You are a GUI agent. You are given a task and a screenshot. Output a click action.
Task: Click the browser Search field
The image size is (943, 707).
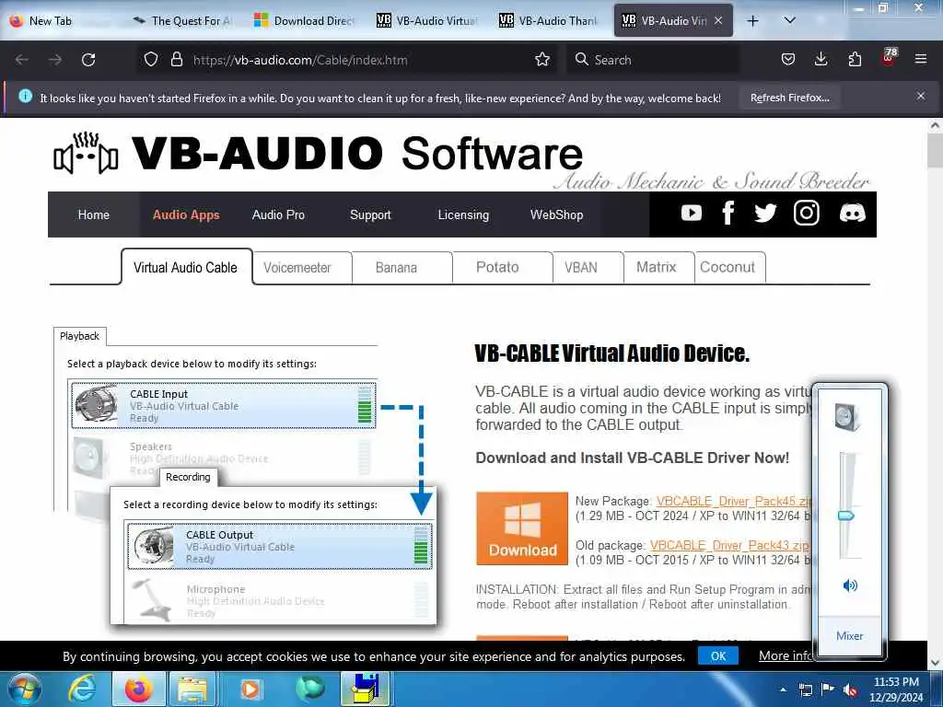tap(653, 60)
